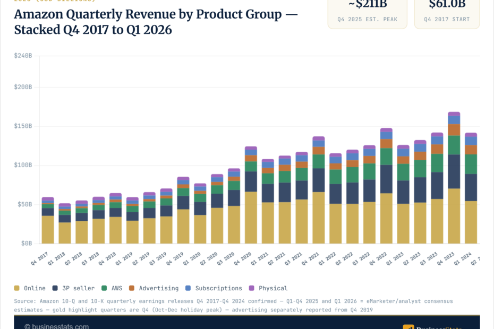Click the Q3 2022 stacked bar
The height and width of the screenshot is (329, 494).
tap(370, 194)
